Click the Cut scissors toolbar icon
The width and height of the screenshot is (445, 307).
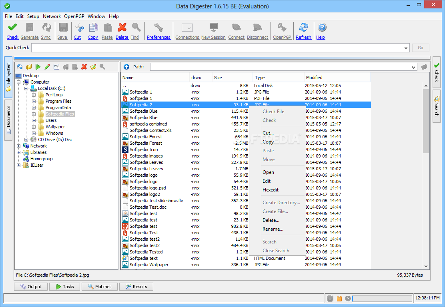pos(79,28)
